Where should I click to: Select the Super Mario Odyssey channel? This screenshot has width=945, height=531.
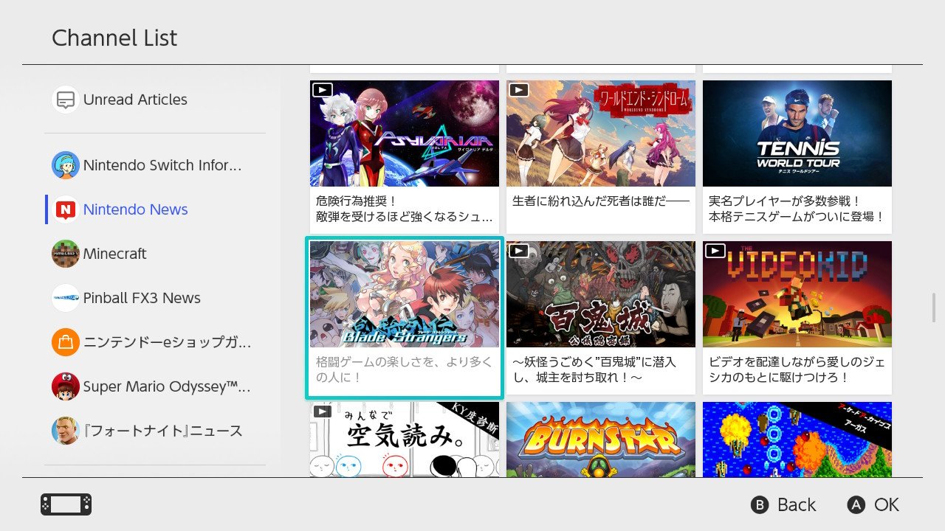(155, 386)
